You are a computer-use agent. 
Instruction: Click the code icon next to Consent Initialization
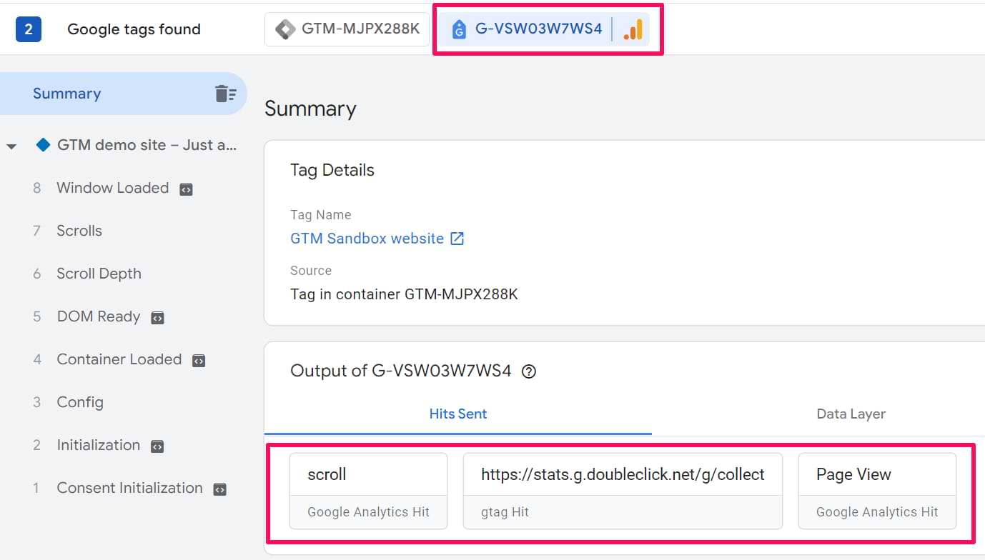pyautogui.click(x=220, y=489)
